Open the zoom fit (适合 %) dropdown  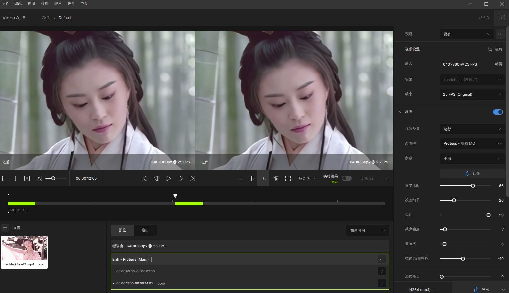tap(308, 178)
